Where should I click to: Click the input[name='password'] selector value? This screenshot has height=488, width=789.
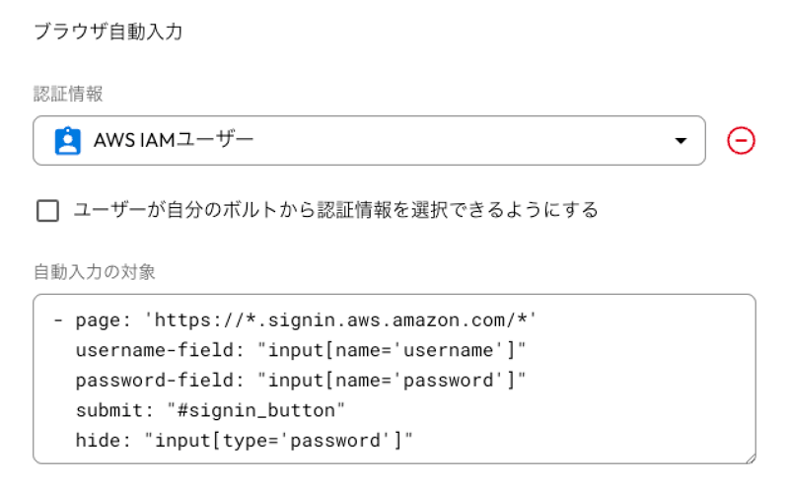392,381
